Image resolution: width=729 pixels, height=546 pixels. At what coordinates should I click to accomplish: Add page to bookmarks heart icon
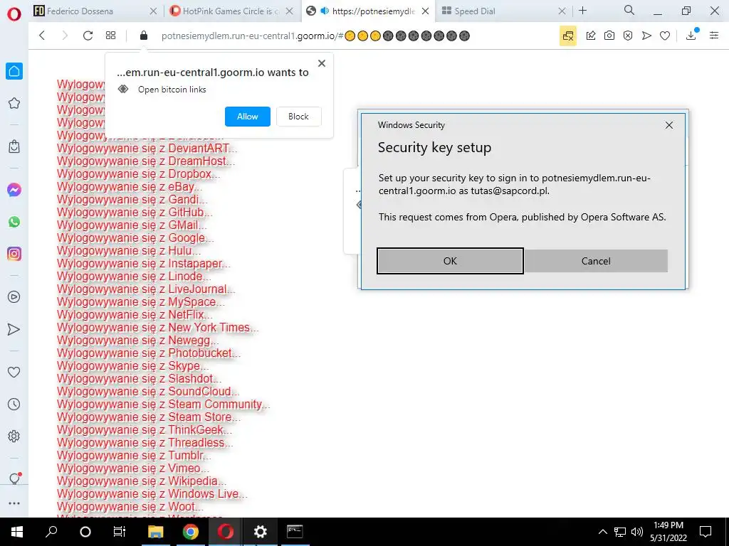click(x=665, y=36)
